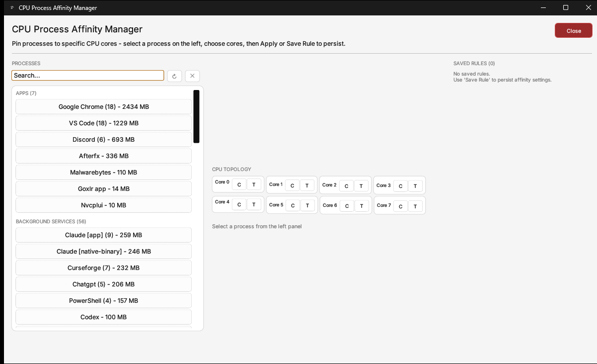Screen dimensions: 597x364
Task: Click the BACKGROUND SERVICES (56) header
Action: tap(51, 221)
